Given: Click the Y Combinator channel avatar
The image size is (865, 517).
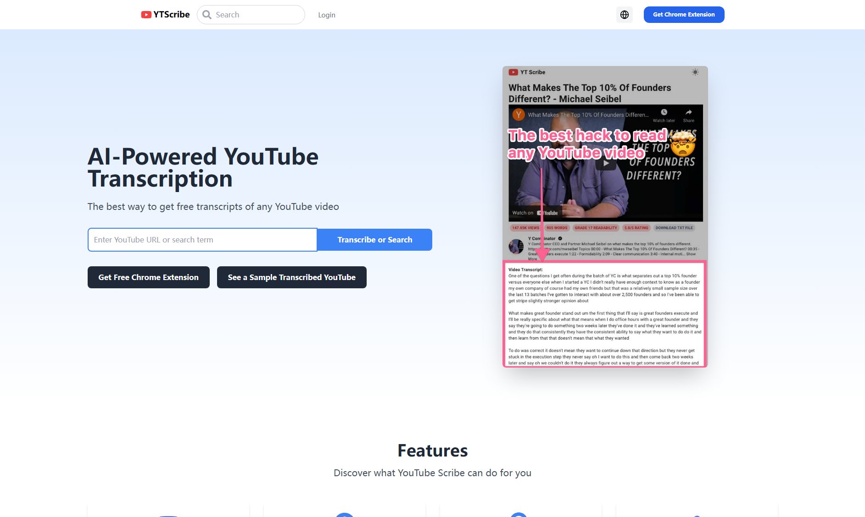Looking at the screenshot, I should point(516,247).
